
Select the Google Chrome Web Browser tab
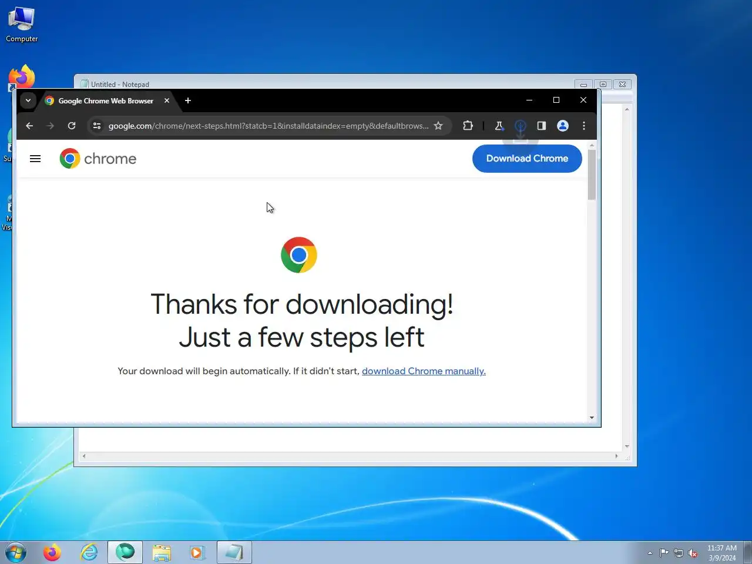point(106,101)
